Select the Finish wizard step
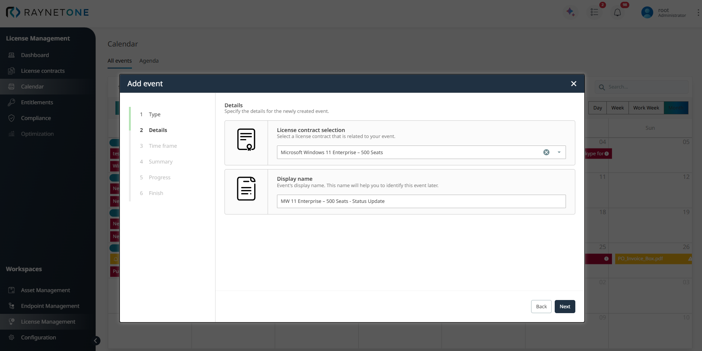The width and height of the screenshot is (702, 351). (156, 193)
